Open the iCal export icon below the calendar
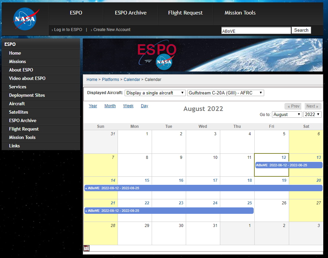 pyautogui.click(x=86, y=248)
